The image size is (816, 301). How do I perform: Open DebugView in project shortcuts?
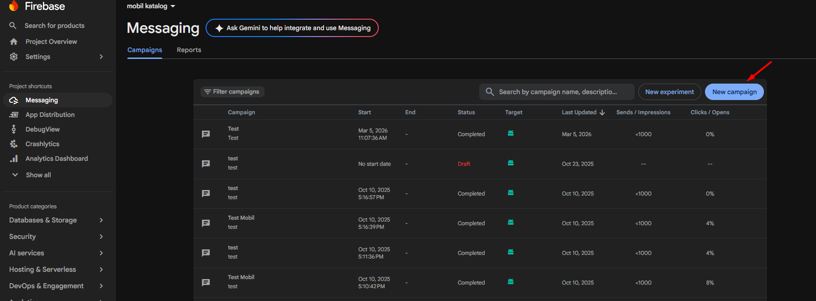coord(42,129)
